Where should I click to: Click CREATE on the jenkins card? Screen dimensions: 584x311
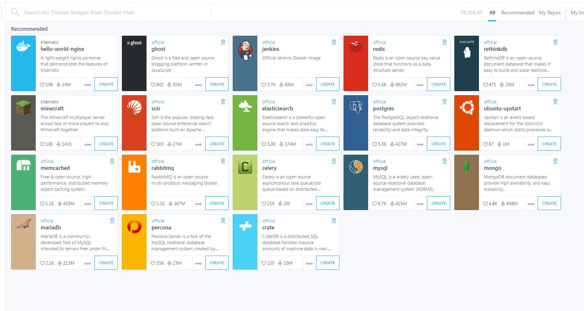coord(327,84)
